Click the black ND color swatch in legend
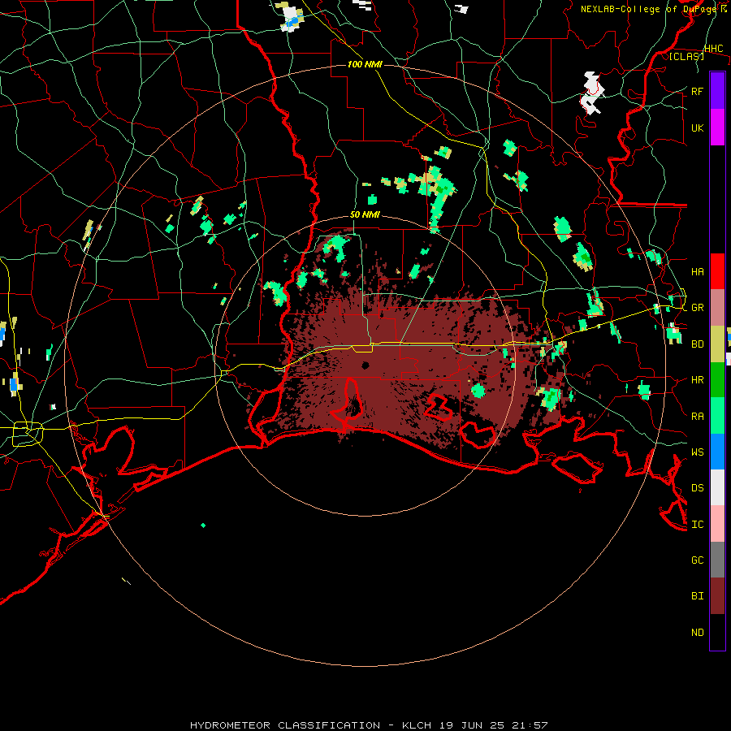Viewport: 731px width, 731px height. coord(717,632)
